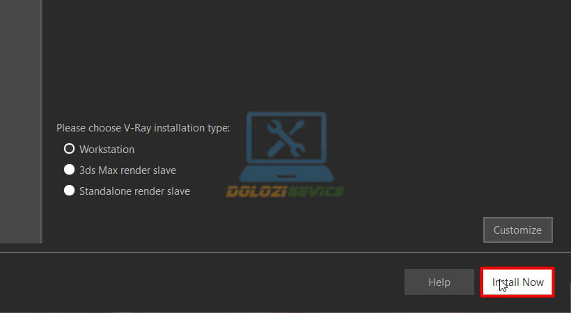
Task: Pick the Standalone render slave radio button
Action: pos(69,191)
